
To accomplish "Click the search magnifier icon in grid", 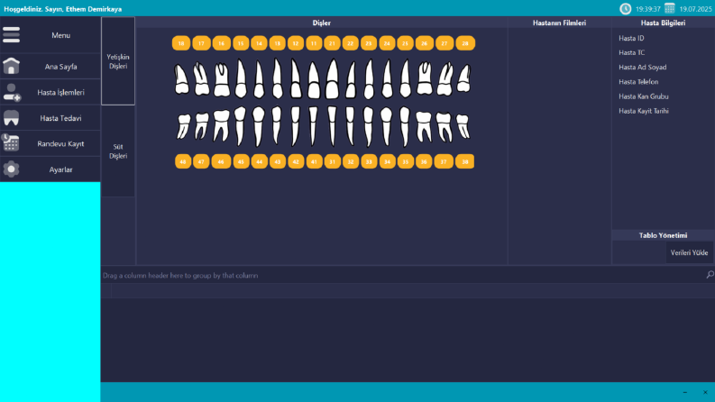I will coord(710,274).
